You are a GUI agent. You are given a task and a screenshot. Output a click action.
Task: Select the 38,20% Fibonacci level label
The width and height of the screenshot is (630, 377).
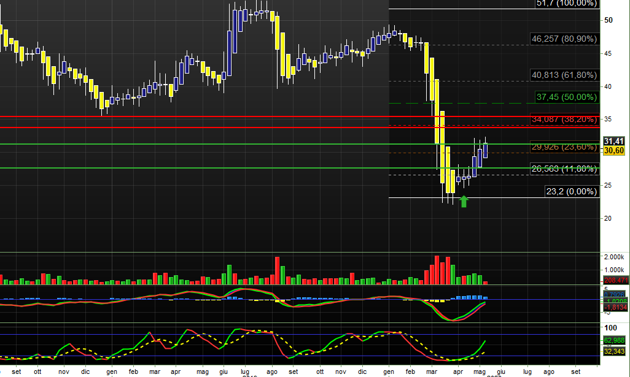(564, 119)
